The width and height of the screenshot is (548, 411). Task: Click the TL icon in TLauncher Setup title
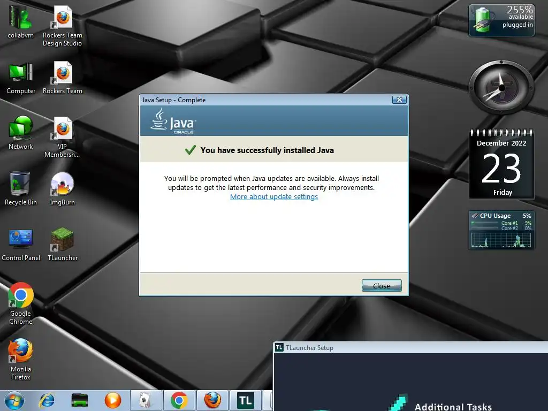click(279, 348)
